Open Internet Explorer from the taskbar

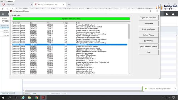click(23, 97)
